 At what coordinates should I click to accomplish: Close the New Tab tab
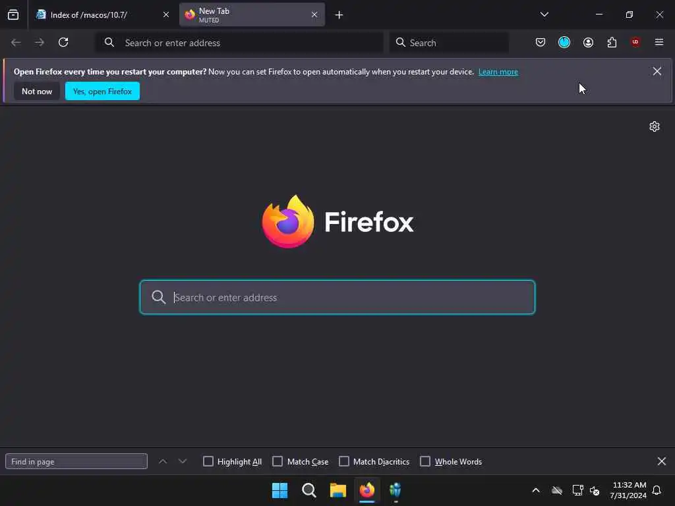[x=314, y=14]
